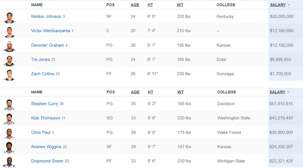Sort bottom table by WT header
303x168 pixels.
pos(180,92)
